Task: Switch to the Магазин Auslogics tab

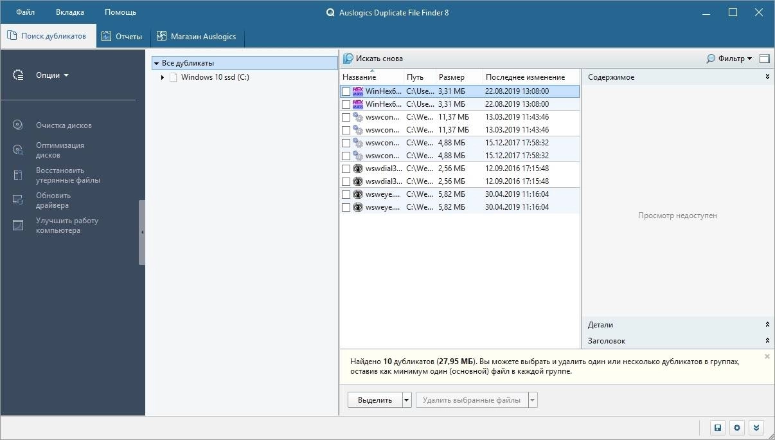Action: pos(197,36)
